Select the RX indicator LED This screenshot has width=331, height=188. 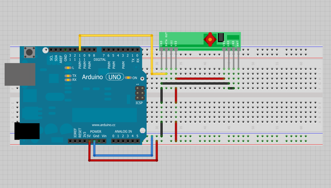point(68,80)
